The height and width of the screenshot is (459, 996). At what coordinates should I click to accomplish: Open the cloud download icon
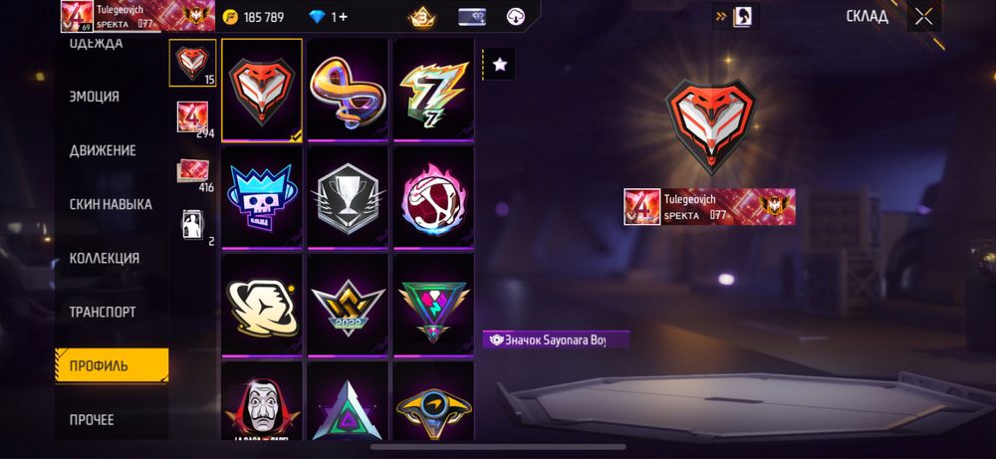pos(516,17)
